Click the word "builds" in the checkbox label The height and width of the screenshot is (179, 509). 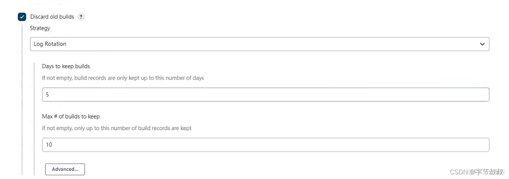[66, 17]
